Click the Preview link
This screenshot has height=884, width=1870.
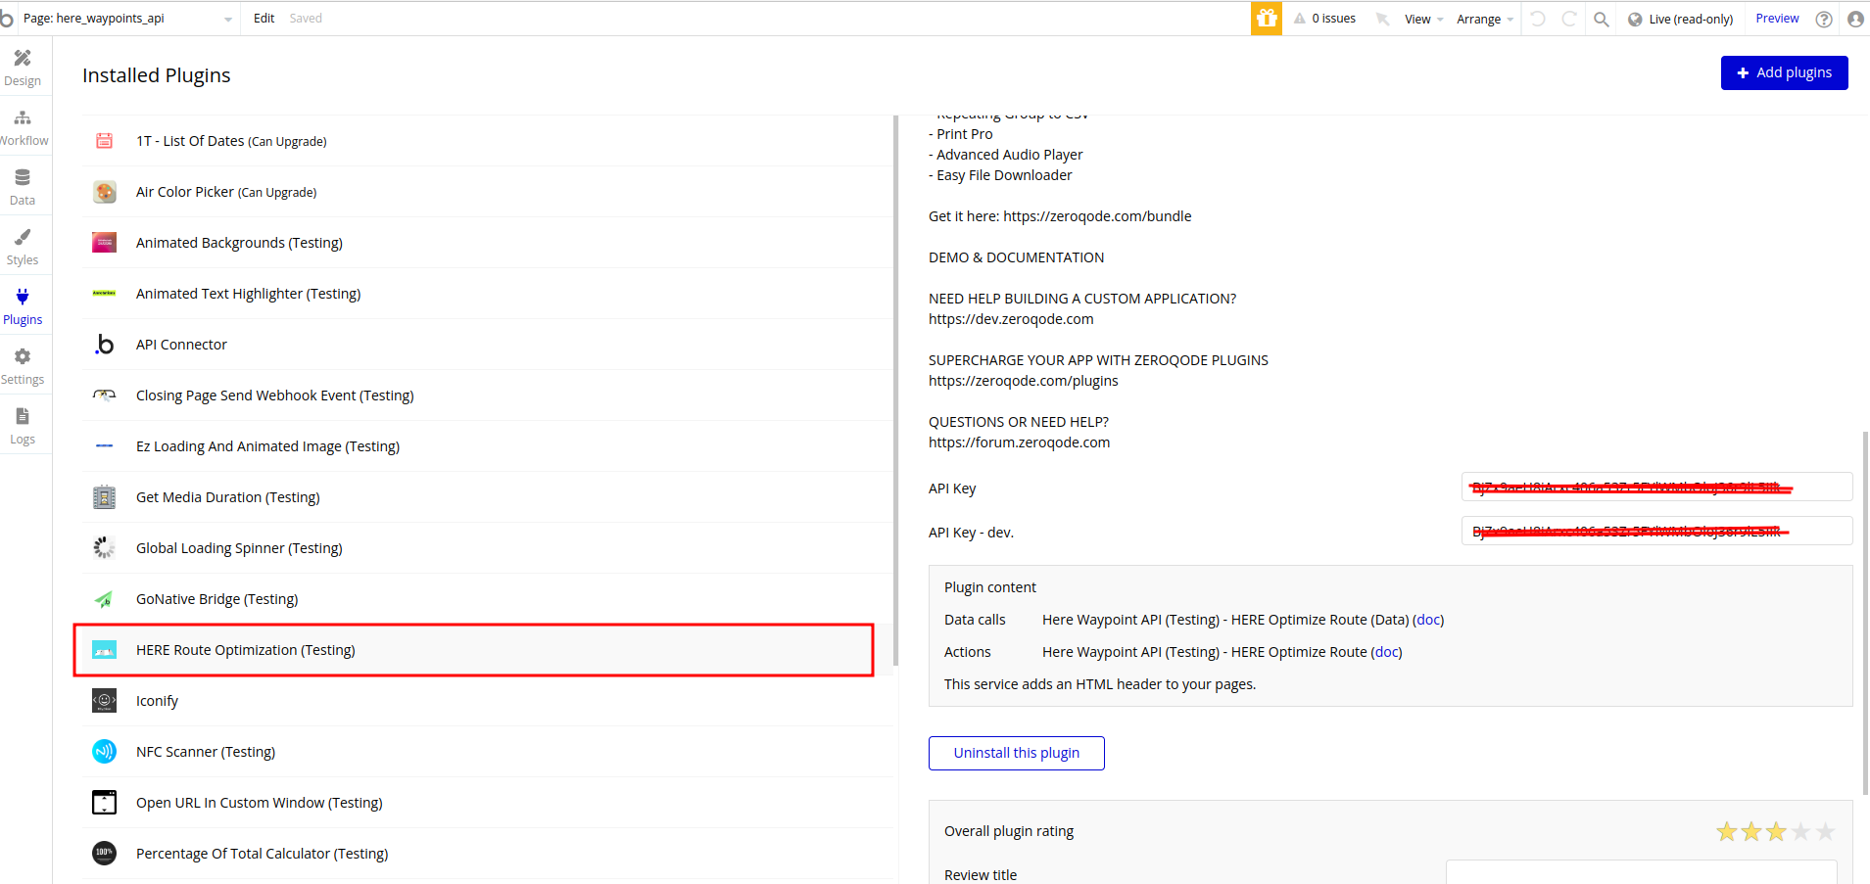(1777, 19)
